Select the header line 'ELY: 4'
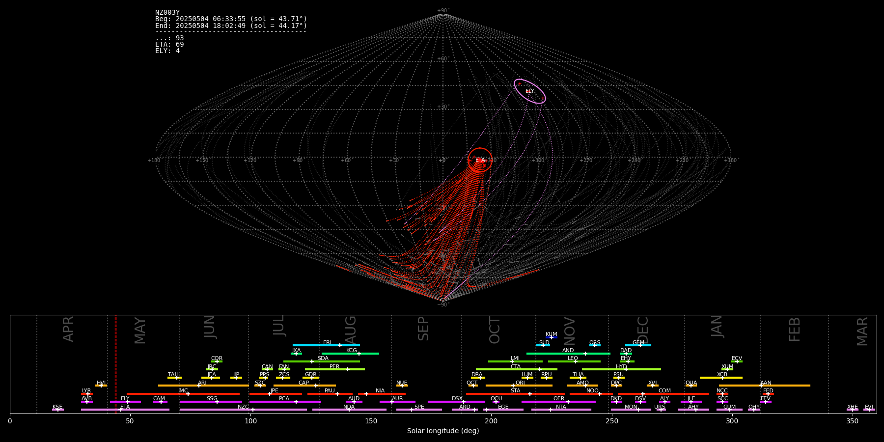This screenshot has height=442, width=884. coord(167,51)
